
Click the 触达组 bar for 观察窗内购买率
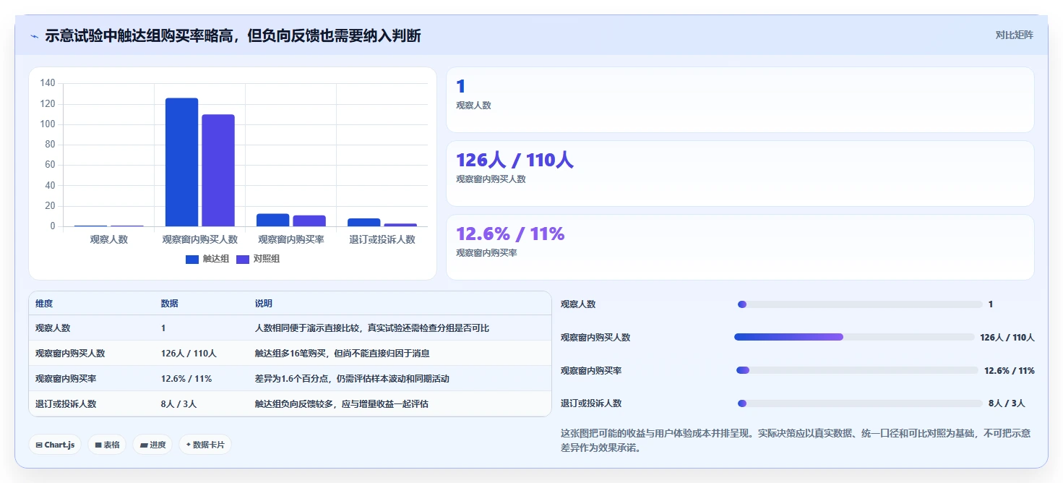click(x=272, y=221)
